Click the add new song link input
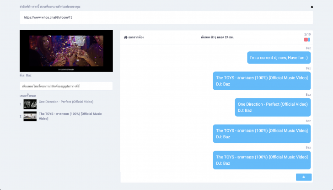Viewport: 333px width, 190px height. click(66, 86)
